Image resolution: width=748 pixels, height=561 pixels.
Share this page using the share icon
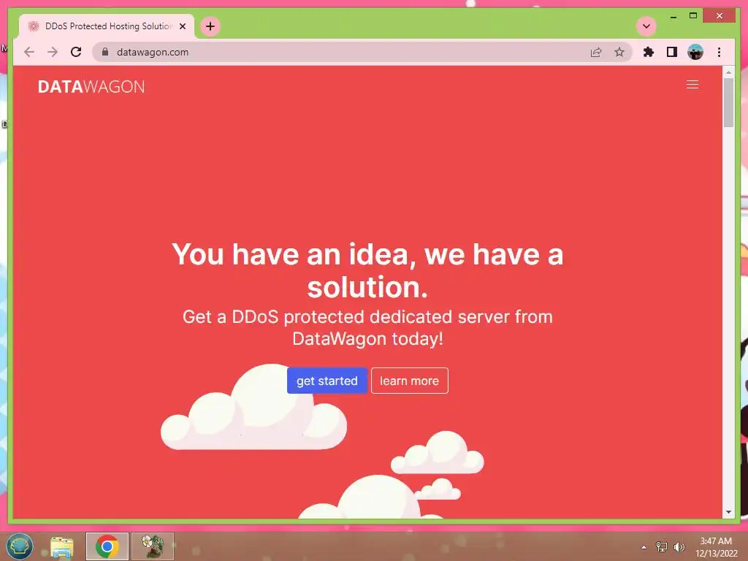point(596,52)
